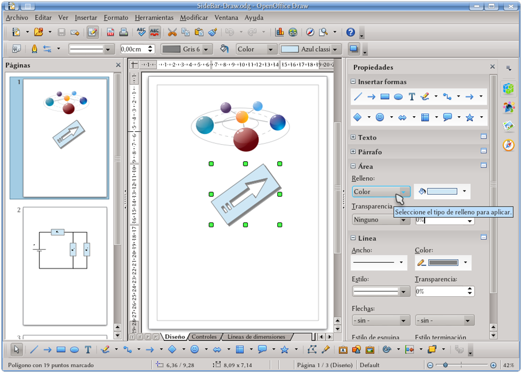Increase line Transparencia 0% spinner

coord(469,289)
